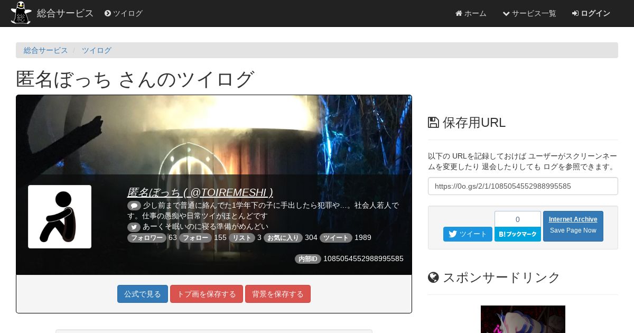Click the sponsored ad thumbnail

[523, 319]
